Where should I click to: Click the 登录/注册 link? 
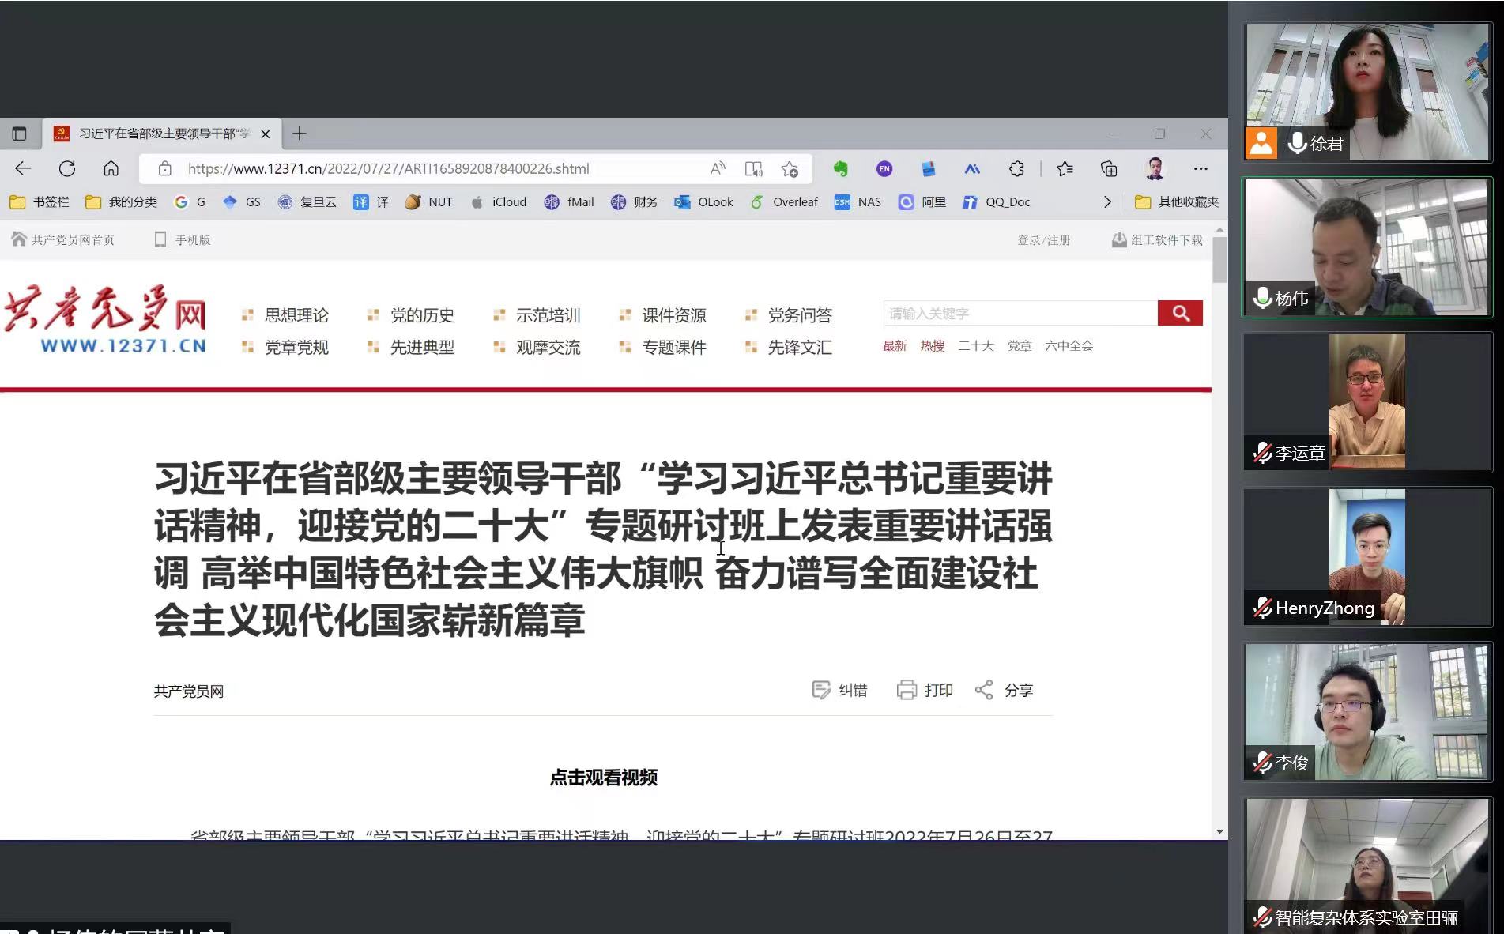tap(1043, 240)
